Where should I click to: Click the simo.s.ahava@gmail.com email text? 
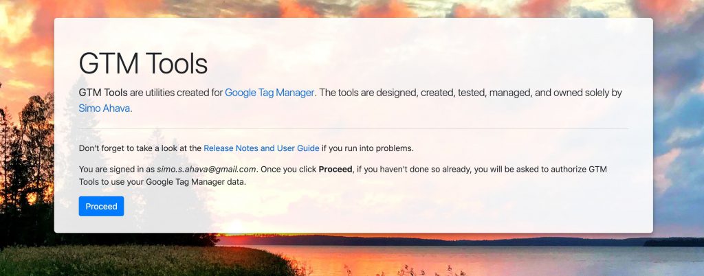(x=206, y=170)
